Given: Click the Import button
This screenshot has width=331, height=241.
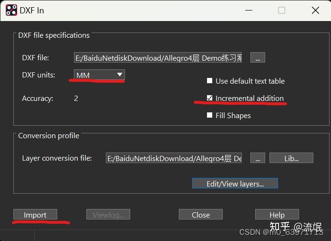Looking at the screenshot, I should pos(35,215).
